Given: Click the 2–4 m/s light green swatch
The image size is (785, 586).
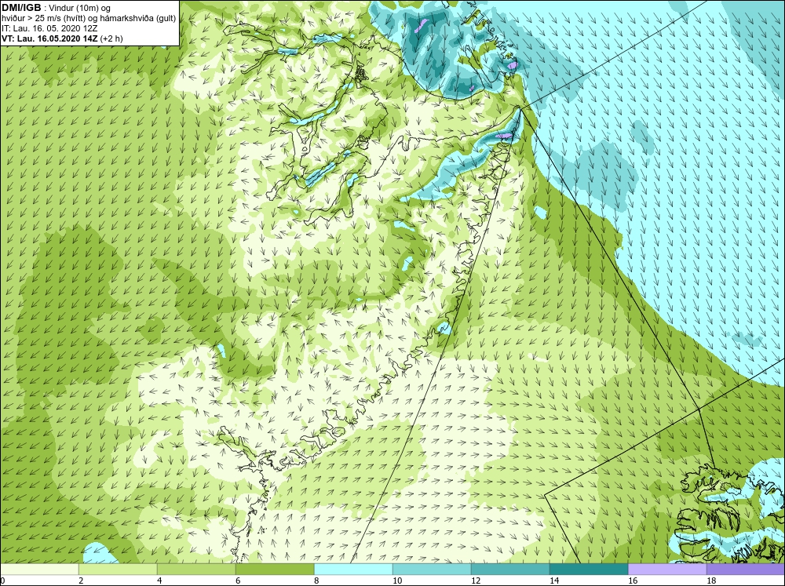Looking at the screenshot, I should point(119,570).
